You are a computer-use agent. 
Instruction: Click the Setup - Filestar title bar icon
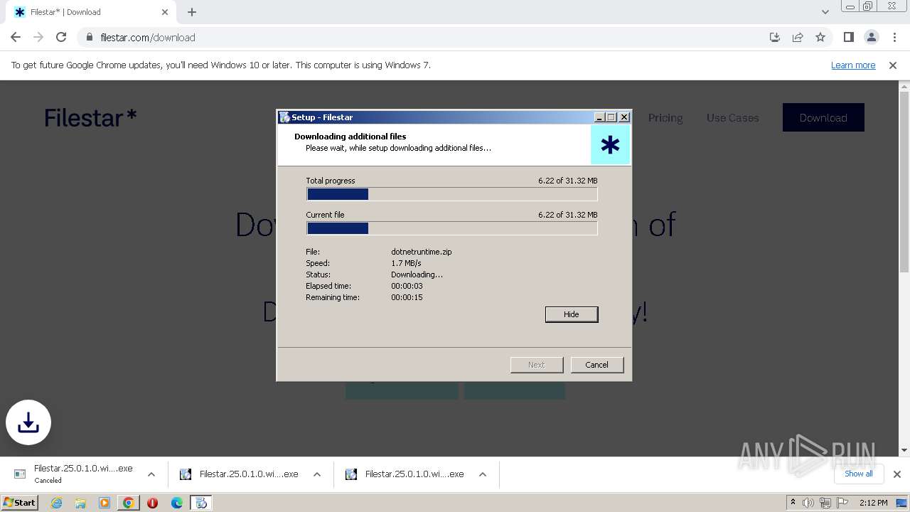point(284,117)
